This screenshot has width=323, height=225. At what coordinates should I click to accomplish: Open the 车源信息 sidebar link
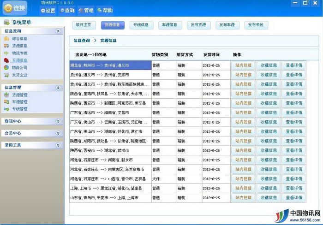19,60
